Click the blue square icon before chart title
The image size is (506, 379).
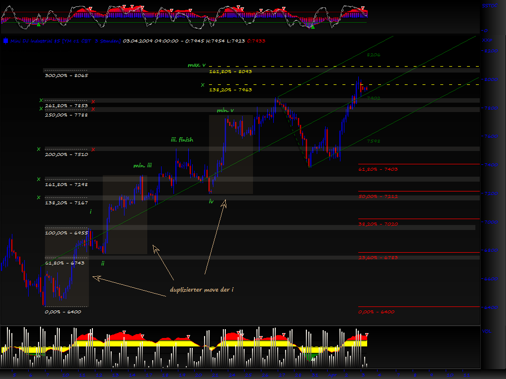coord(5,41)
